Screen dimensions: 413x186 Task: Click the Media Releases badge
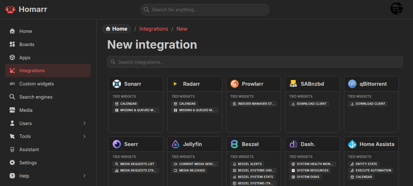pos(189,171)
